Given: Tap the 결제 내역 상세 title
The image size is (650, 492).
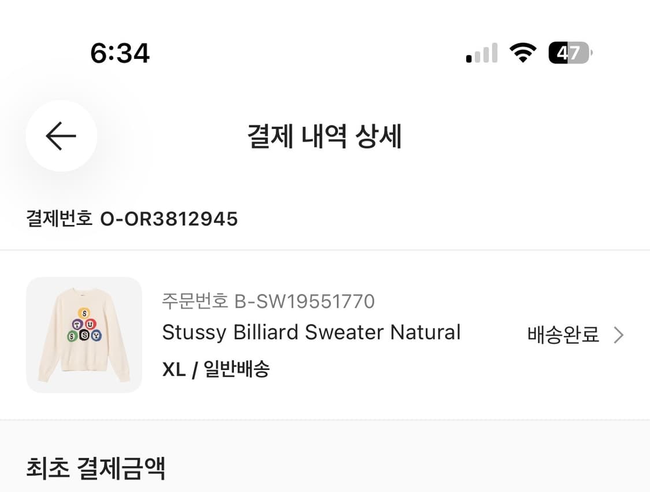Looking at the screenshot, I should click(325, 136).
